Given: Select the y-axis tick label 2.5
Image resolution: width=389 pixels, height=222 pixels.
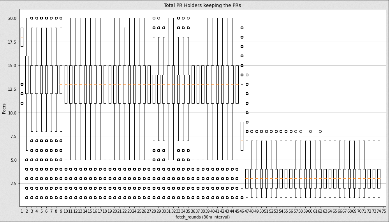Looking at the screenshot, I should [13, 183].
